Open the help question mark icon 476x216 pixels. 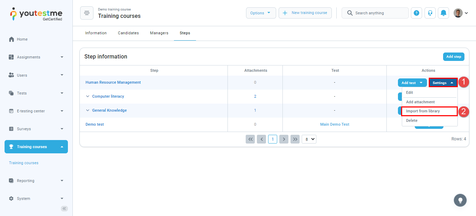pyautogui.click(x=416, y=13)
